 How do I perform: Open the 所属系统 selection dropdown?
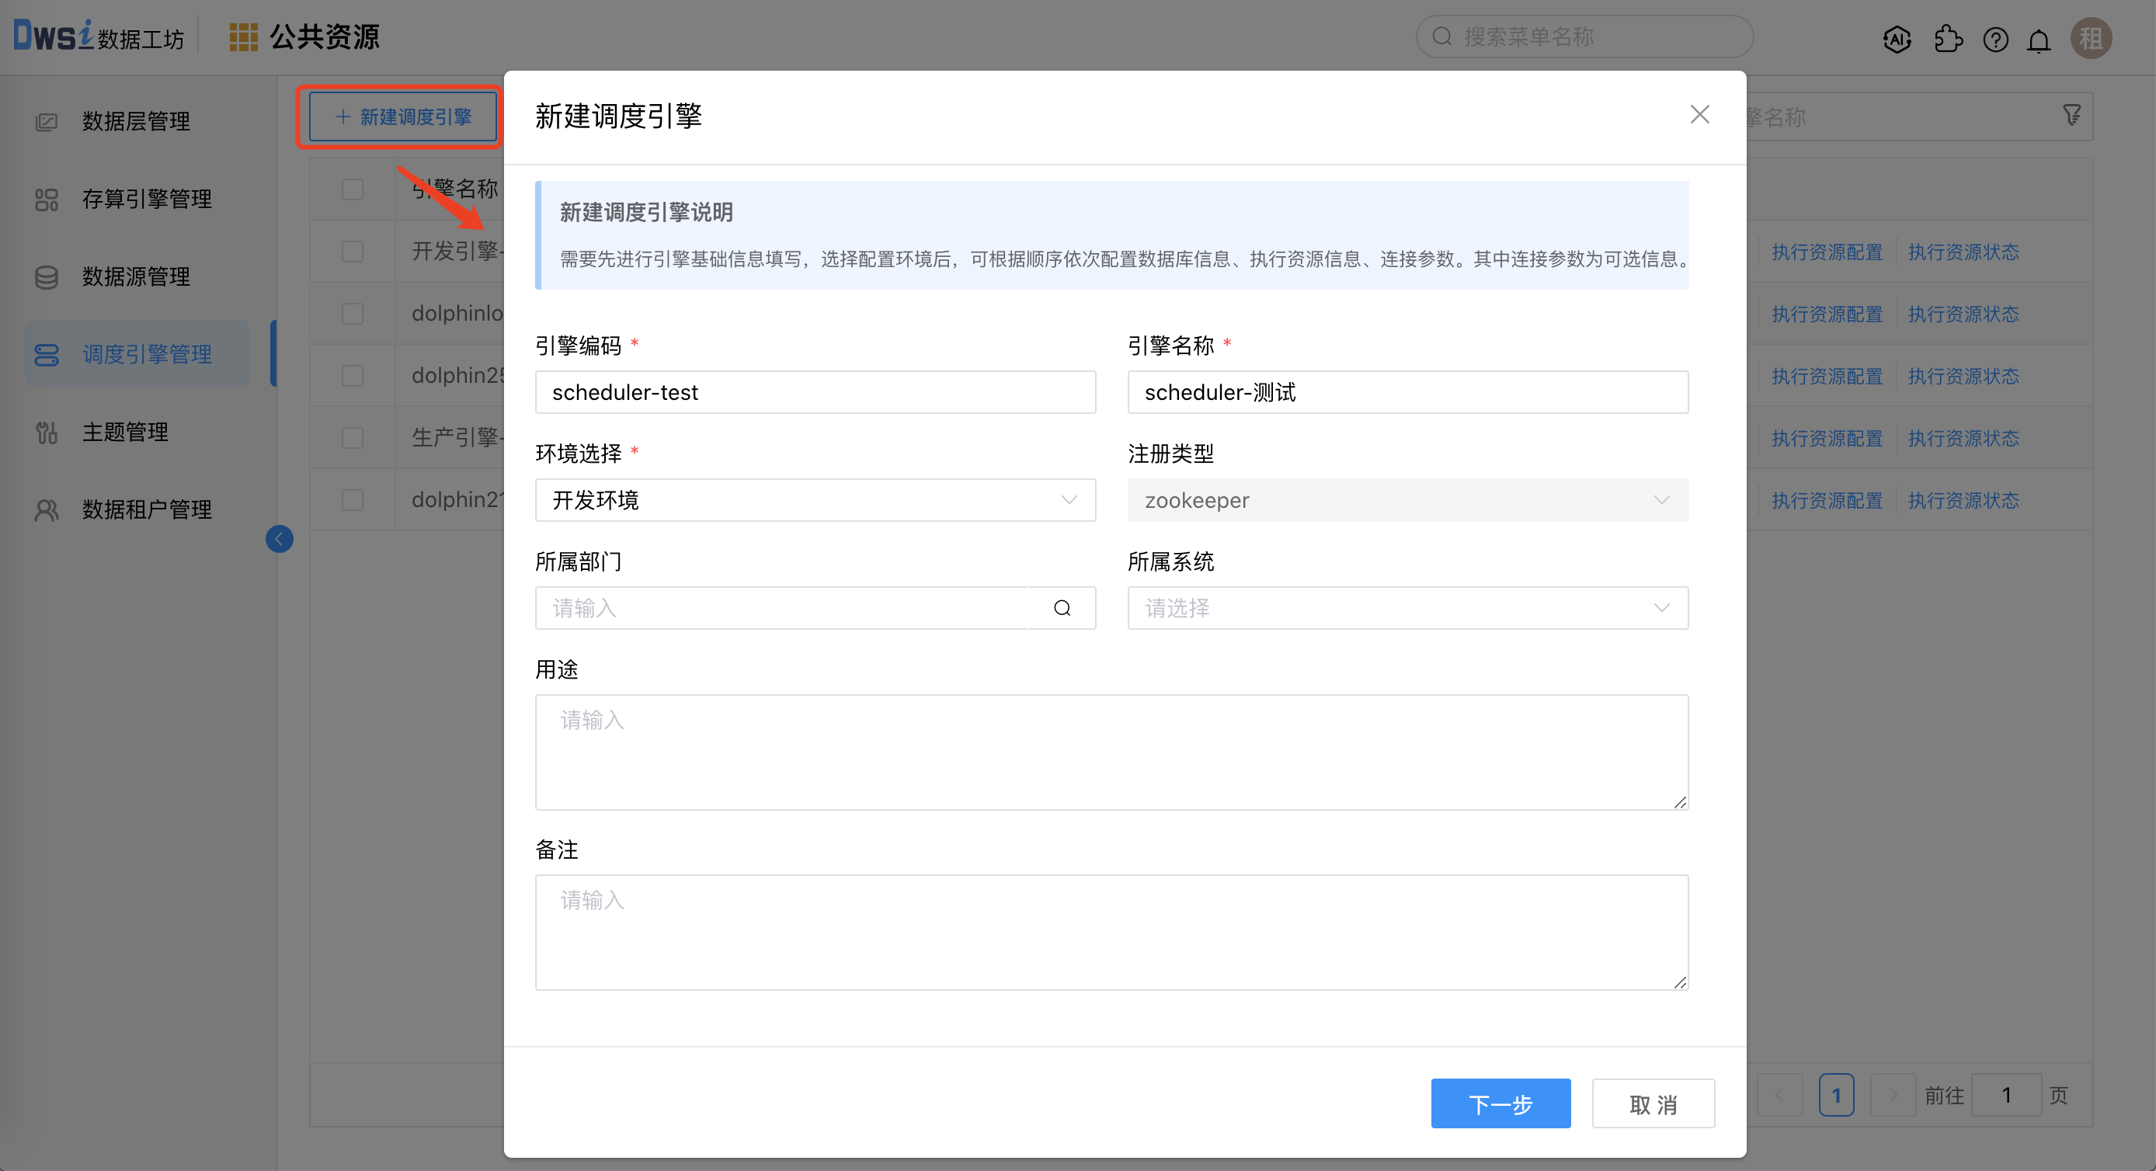click(x=1408, y=608)
